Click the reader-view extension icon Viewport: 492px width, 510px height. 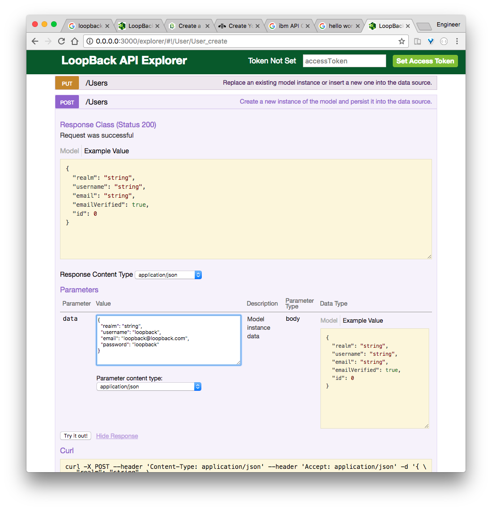point(418,41)
